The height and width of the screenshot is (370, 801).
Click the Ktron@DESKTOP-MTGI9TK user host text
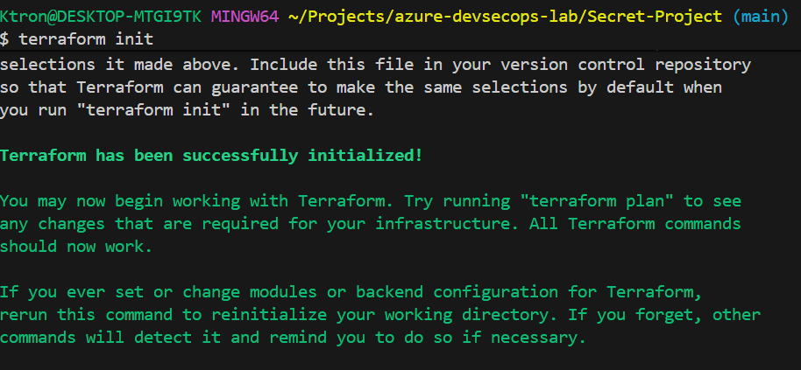click(x=102, y=17)
